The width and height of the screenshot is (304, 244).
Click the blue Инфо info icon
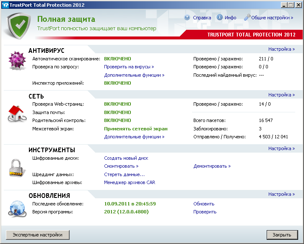point(219,18)
